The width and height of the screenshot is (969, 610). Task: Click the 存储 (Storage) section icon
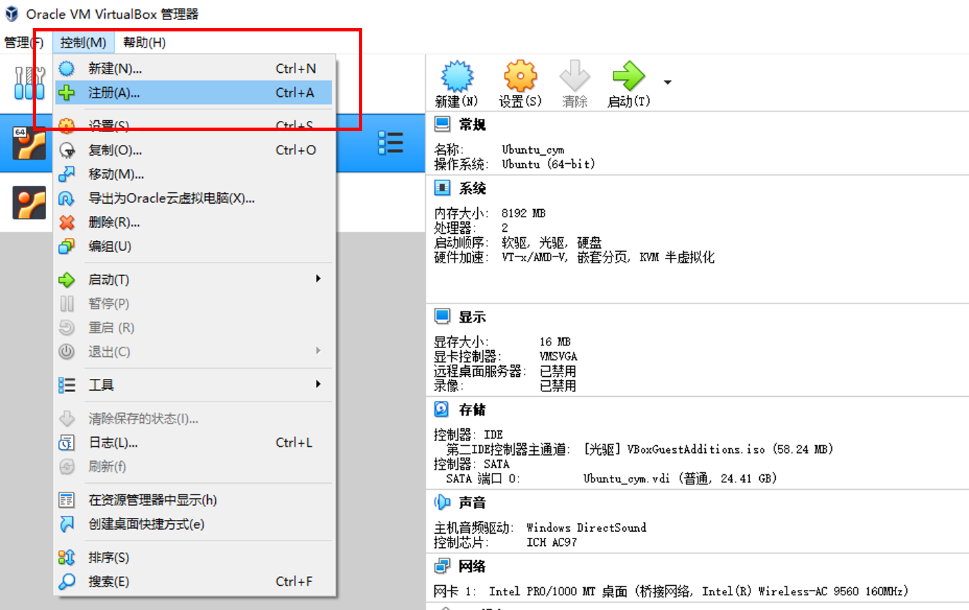[442, 409]
